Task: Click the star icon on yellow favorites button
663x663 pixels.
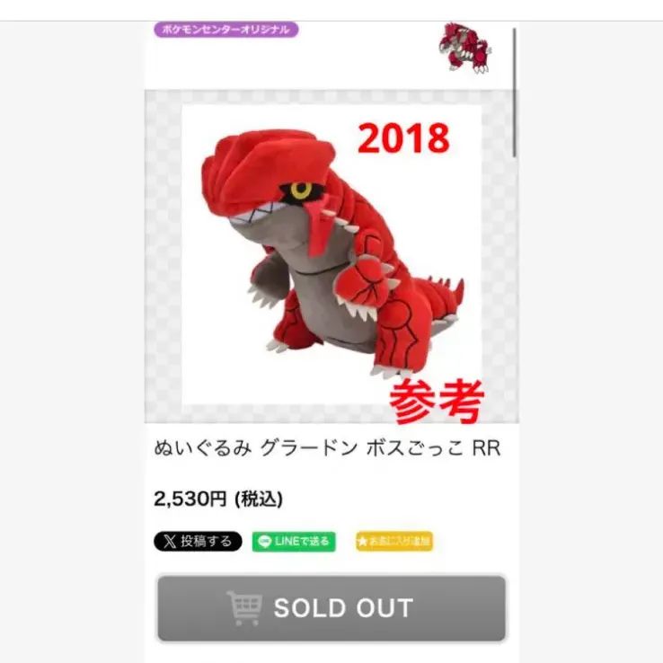Action: [362, 541]
